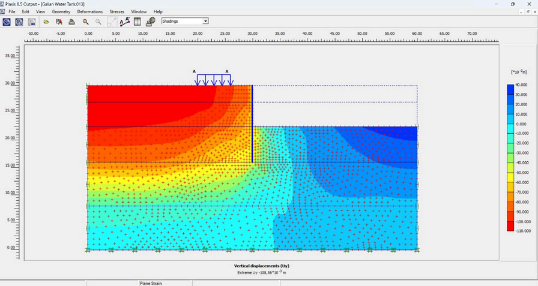Click the Extreme Uy value text

point(261,272)
